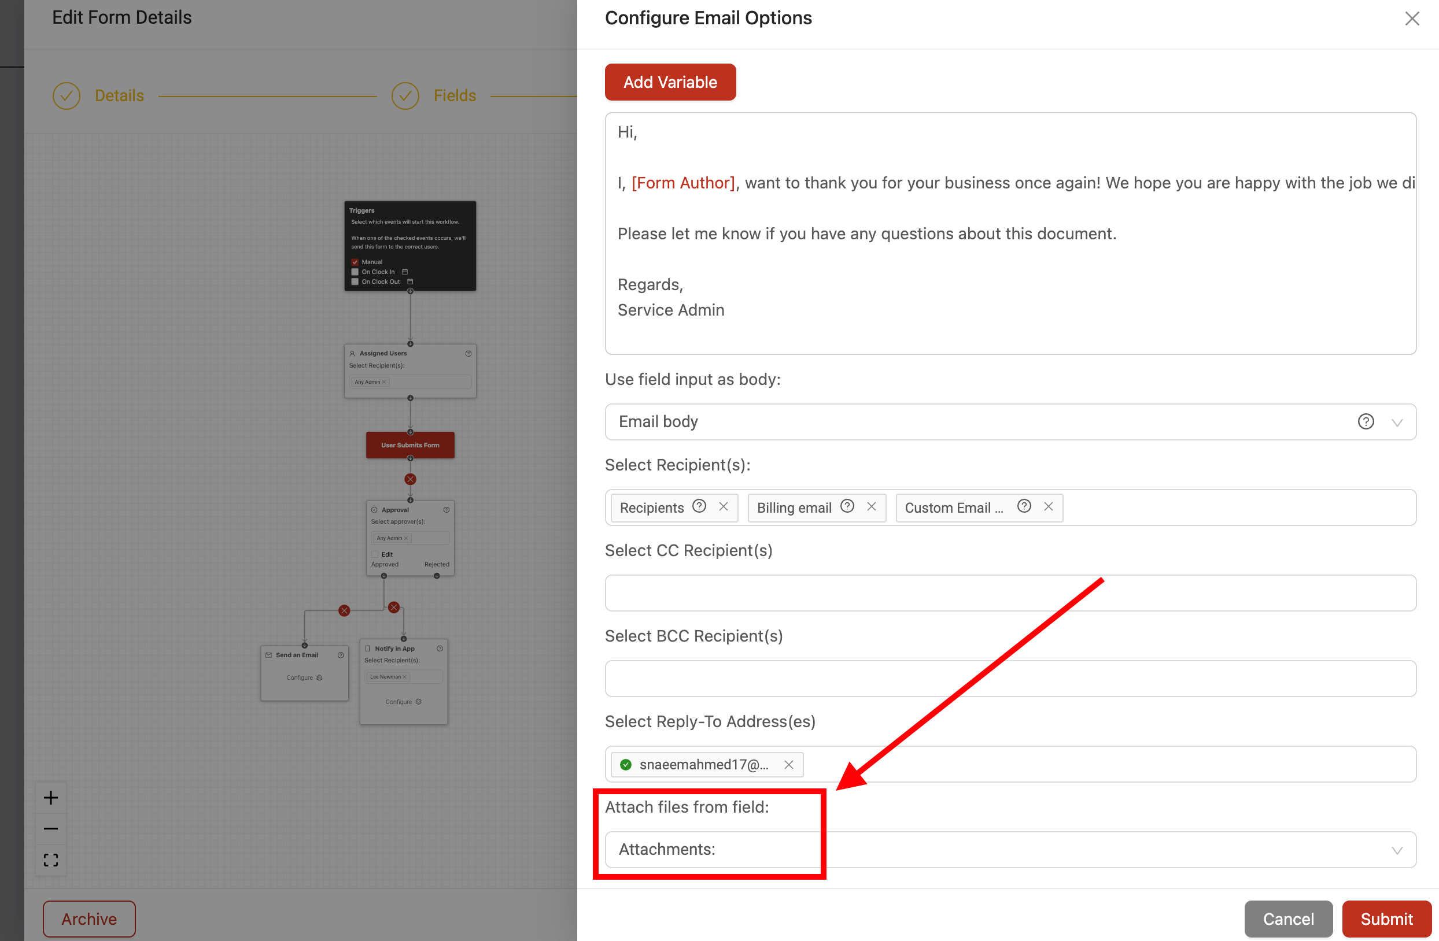Fit workflow view with fullscreen icon
The image size is (1439, 941).
coord(51,860)
